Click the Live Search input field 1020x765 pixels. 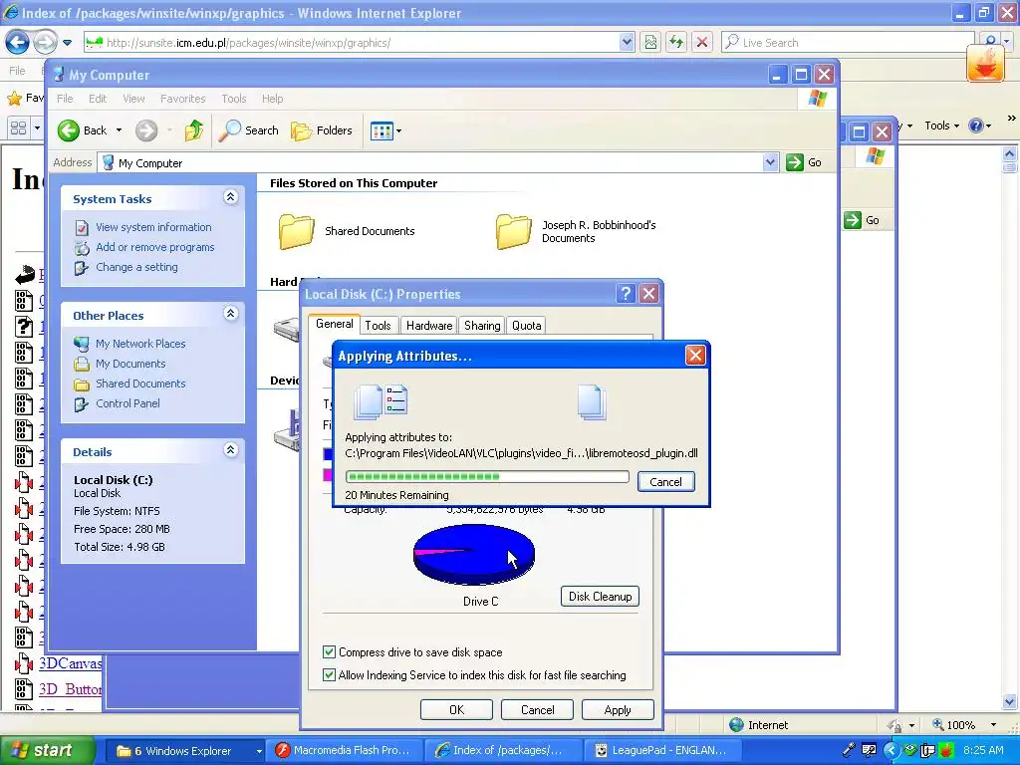coord(848,43)
